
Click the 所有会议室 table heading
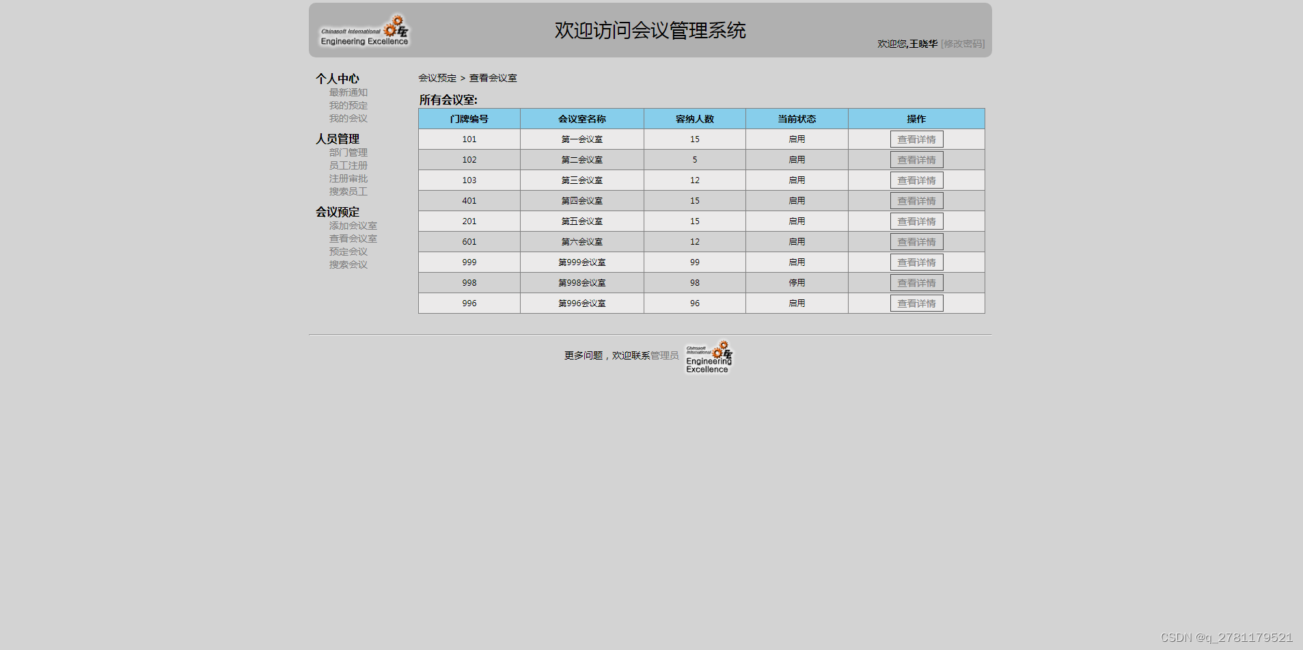tap(448, 100)
